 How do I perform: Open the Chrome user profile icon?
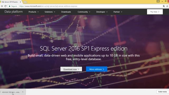tap(158, 1)
